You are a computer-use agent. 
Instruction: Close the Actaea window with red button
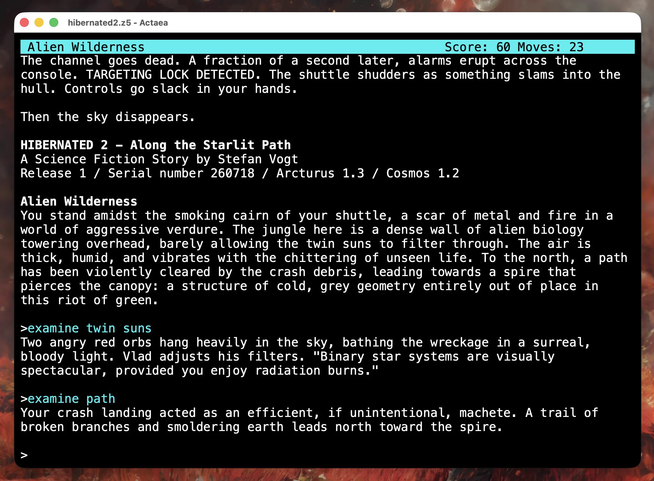point(24,23)
